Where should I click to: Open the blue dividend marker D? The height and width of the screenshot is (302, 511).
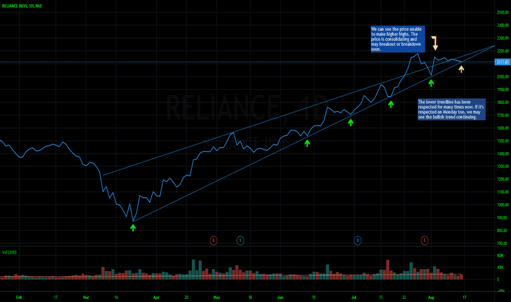(357, 241)
